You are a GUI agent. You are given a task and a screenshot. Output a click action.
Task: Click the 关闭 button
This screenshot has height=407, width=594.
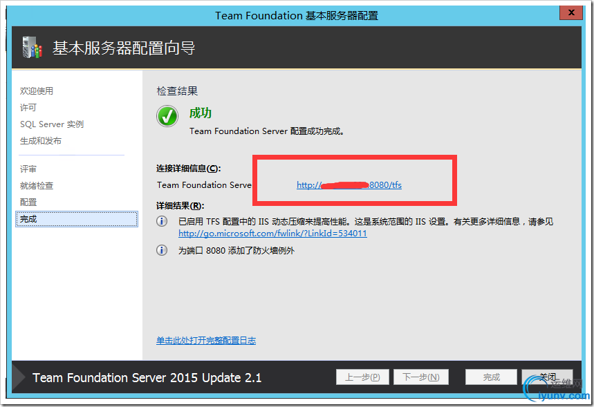tap(548, 377)
